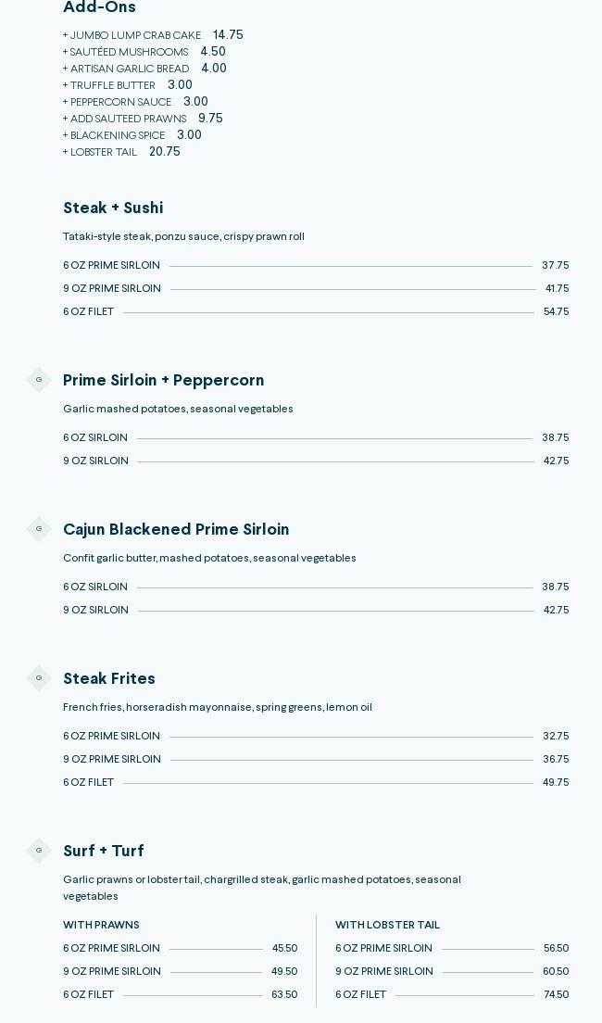Click the G badge beside Surf + Turf

39,851
